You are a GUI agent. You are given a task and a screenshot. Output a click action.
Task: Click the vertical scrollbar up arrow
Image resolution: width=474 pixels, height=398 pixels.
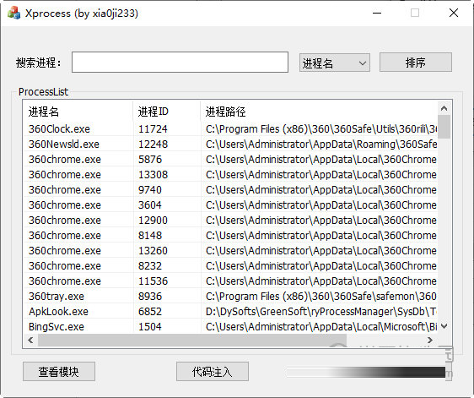click(444, 108)
